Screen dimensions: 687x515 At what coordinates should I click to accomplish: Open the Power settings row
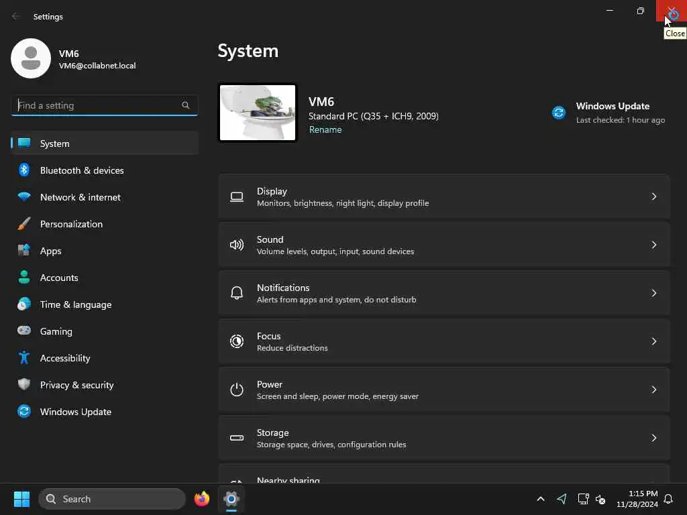point(444,390)
